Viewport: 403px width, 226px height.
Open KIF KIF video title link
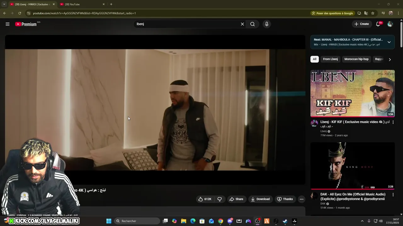[355, 124]
